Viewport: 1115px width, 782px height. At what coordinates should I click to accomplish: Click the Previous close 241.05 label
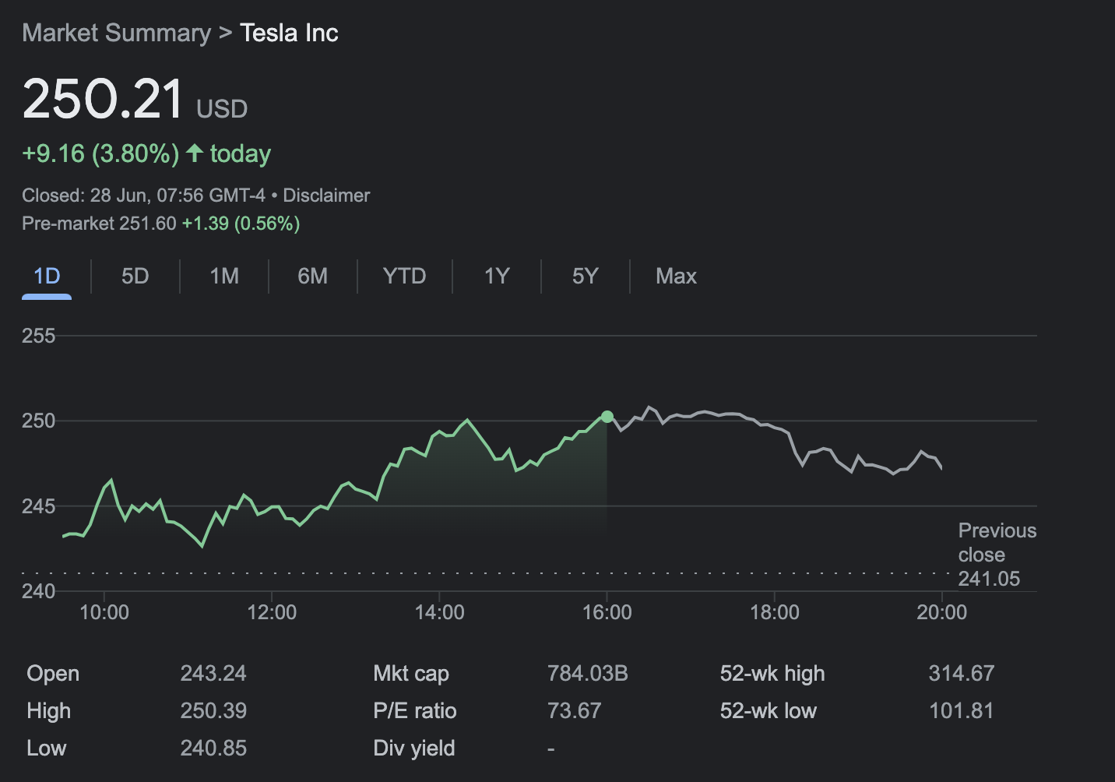(x=997, y=555)
